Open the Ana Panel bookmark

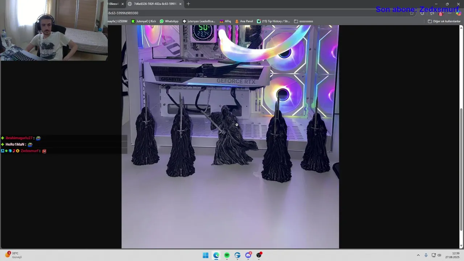coord(244,21)
